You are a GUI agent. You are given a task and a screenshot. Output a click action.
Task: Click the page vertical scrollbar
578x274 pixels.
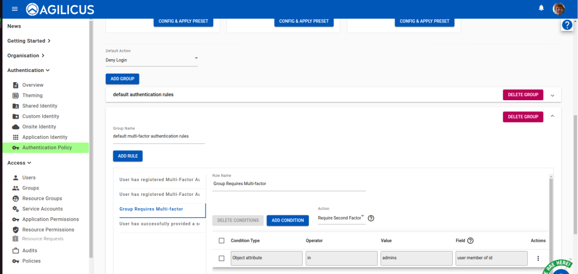[x=575, y=169]
